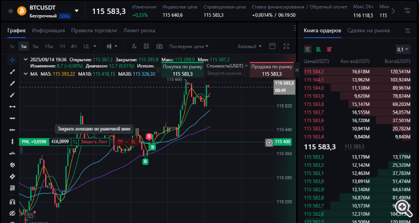This screenshot has height=223, width=419.
Task: Open the indicator templates grid icon
Action: [146, 46]
